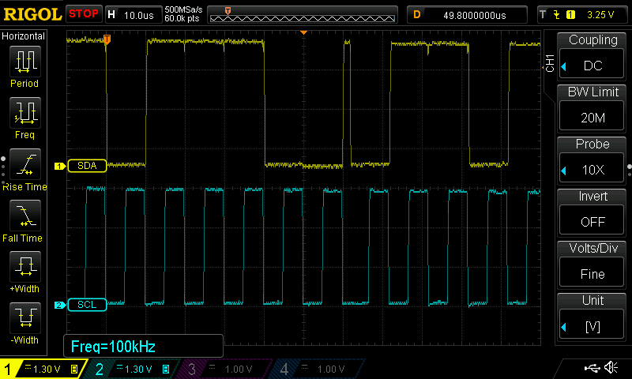Screen dimensions: 632x379
Task: Choose the Rise Time measurement icon
Action: tap(24, 167)
